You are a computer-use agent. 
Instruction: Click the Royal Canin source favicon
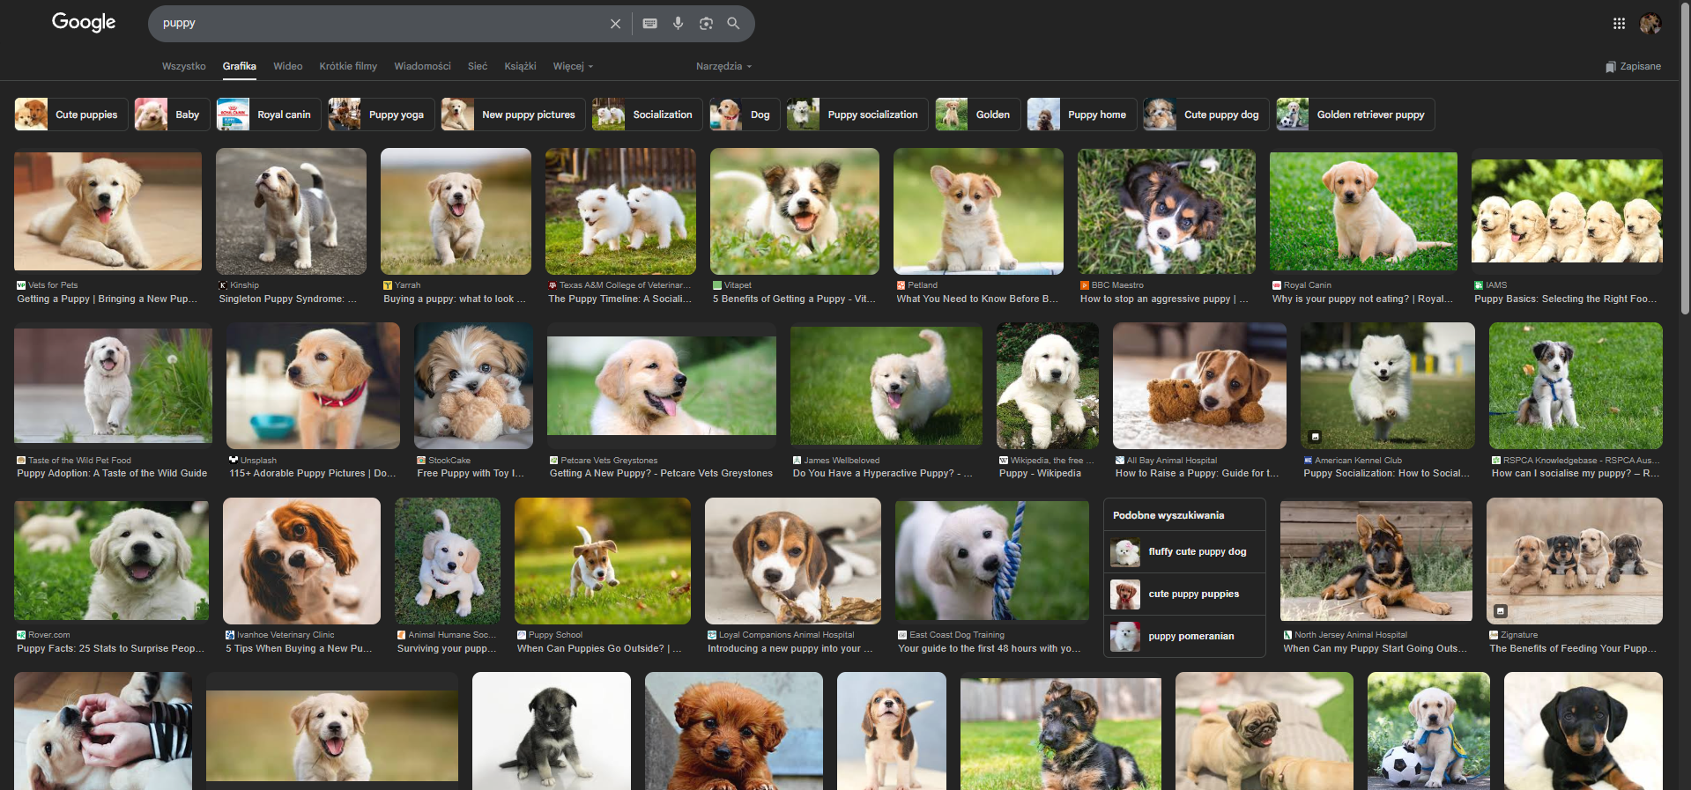coord(1277,285)
